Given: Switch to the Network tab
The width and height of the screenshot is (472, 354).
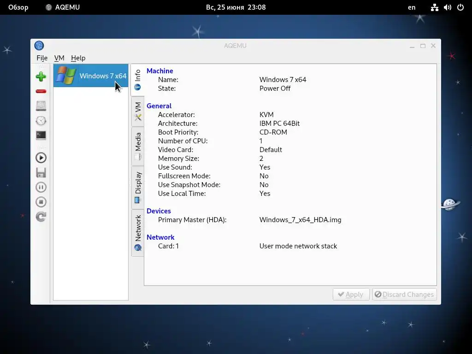Looking at the screenshot, I should (x=137, y=233).
